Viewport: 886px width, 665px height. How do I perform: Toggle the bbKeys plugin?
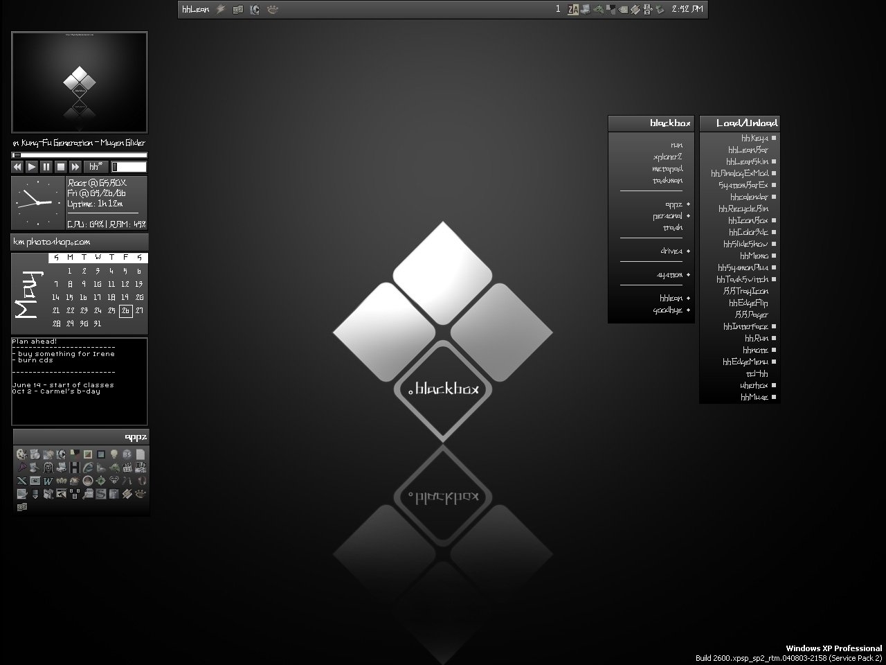pyautogui.click(x=740, y=138)
